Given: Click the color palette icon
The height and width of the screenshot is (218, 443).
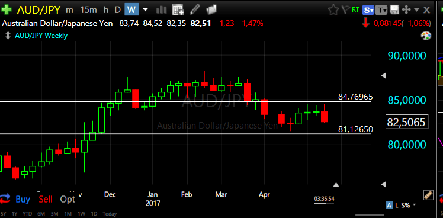Looking at the screenshot, I should click(426, 36).
